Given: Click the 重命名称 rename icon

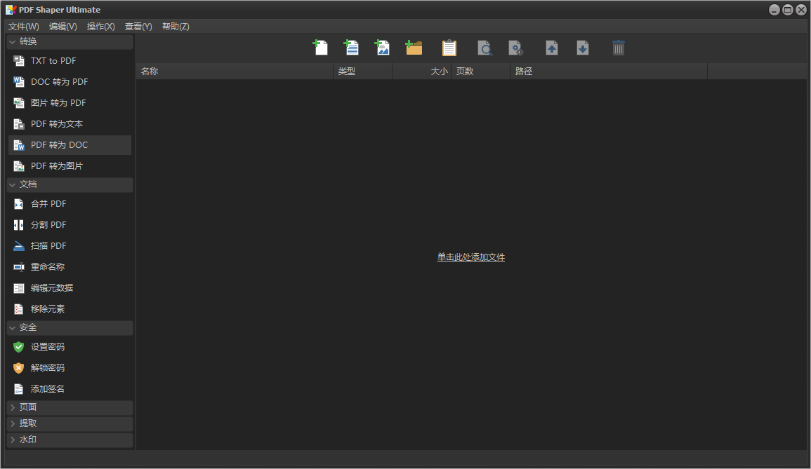Looking at the screenshot, I should click(x=19, y=267).
